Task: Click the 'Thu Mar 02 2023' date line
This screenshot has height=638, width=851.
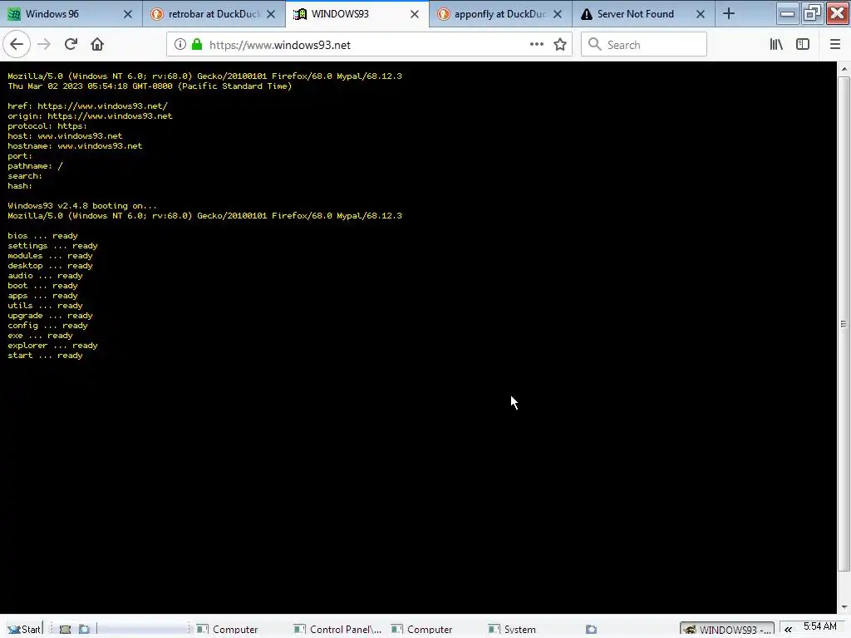Action: click(150, 86)
